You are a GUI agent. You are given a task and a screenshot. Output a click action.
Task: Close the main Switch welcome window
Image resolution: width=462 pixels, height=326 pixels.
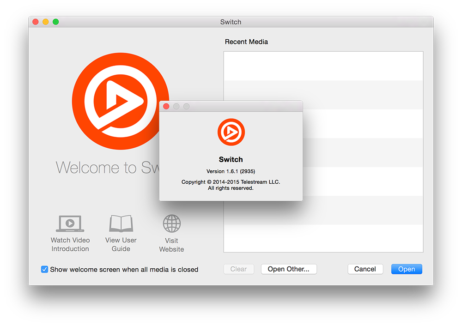point(36,22)
